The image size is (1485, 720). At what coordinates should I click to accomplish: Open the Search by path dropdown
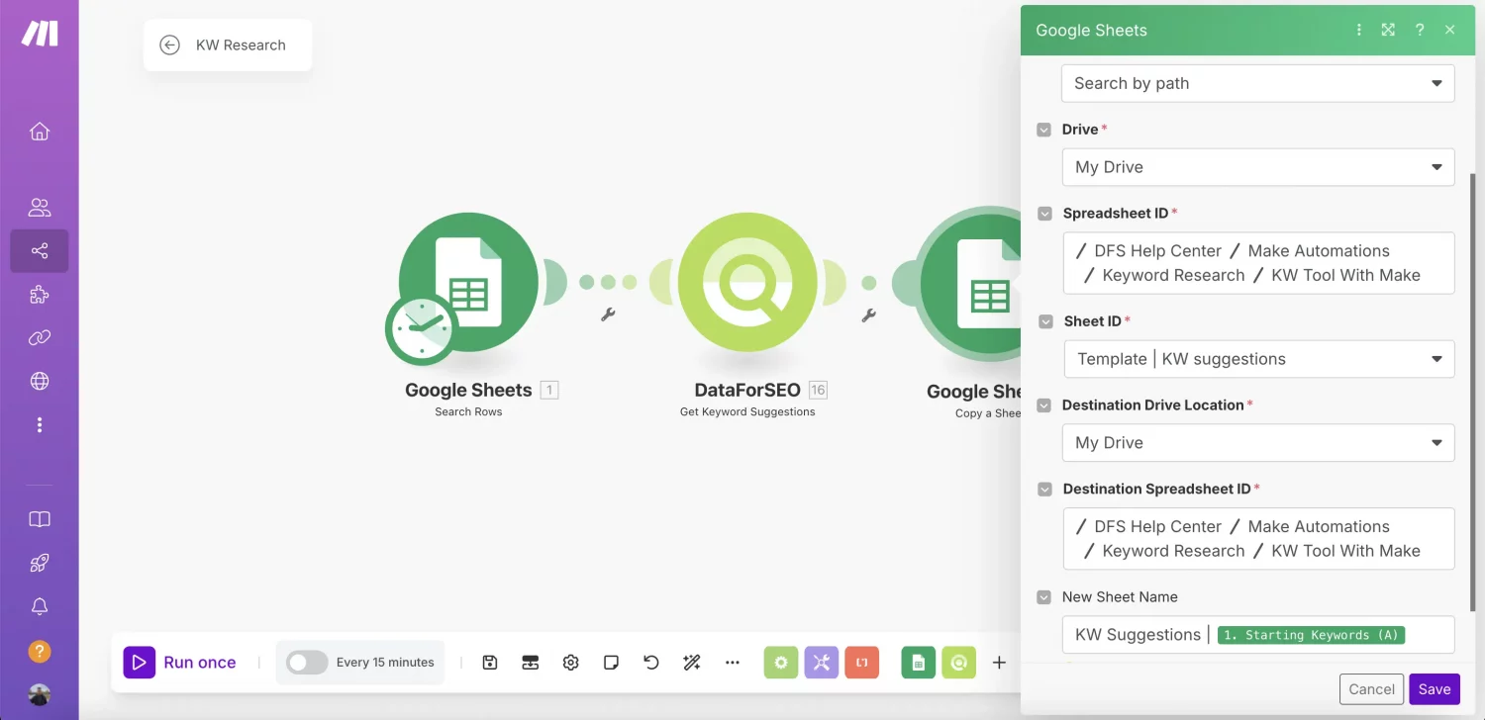[1258, 83]
